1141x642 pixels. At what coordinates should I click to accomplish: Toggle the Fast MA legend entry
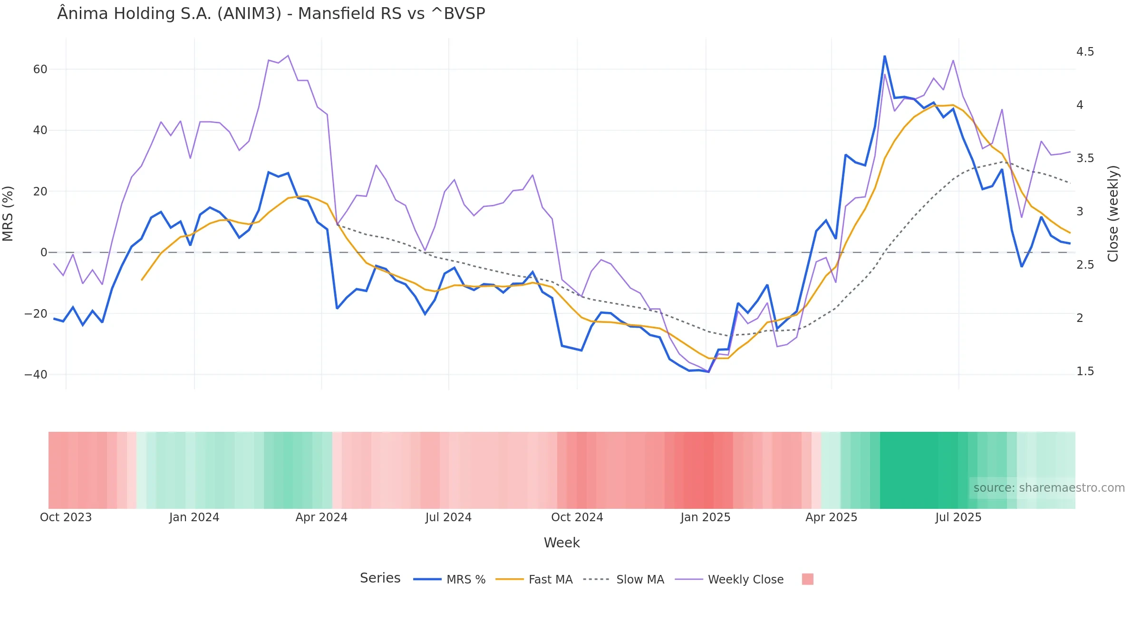534,579
